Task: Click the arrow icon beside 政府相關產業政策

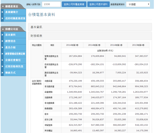Action: tap(2, 18)
